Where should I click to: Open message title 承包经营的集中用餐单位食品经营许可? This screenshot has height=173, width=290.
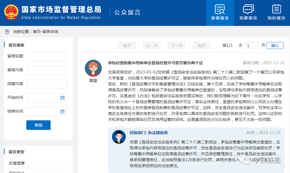(x=155, y=63)
